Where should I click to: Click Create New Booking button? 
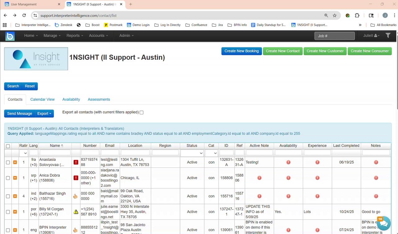[242, 51]
